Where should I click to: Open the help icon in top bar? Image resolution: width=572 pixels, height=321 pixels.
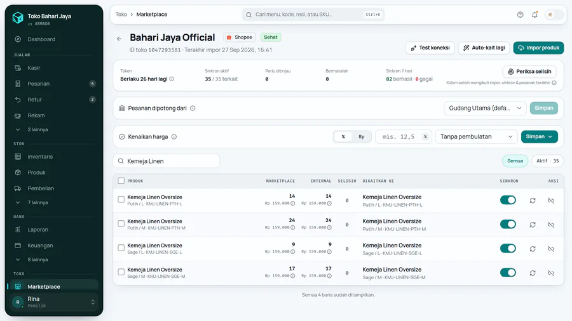tap(520, 15)
